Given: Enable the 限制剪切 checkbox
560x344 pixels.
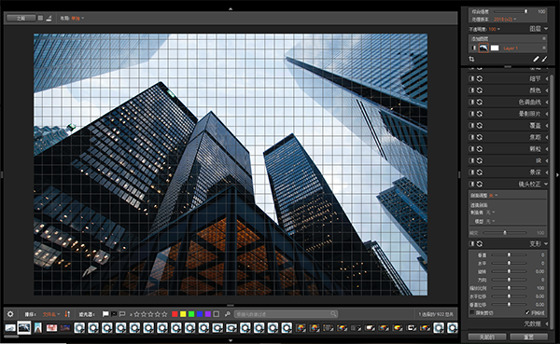Looking at the screenshot, I should [471, 312].
